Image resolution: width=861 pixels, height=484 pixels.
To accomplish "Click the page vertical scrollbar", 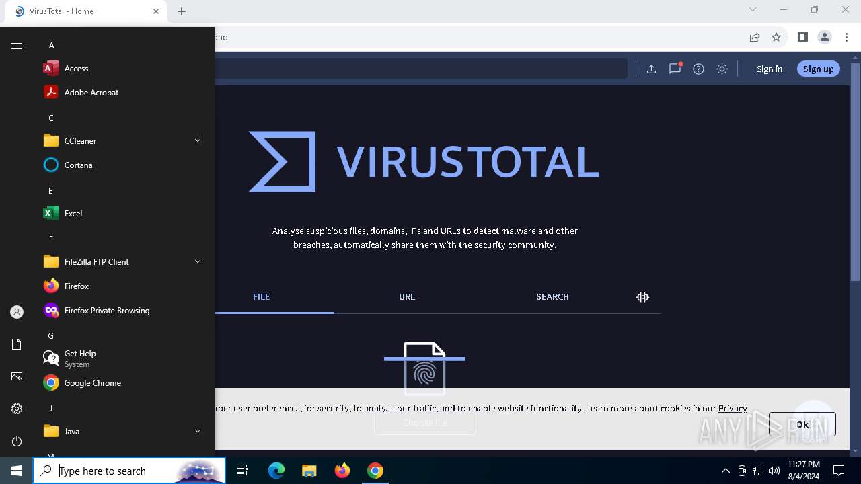I will (856, 171).
